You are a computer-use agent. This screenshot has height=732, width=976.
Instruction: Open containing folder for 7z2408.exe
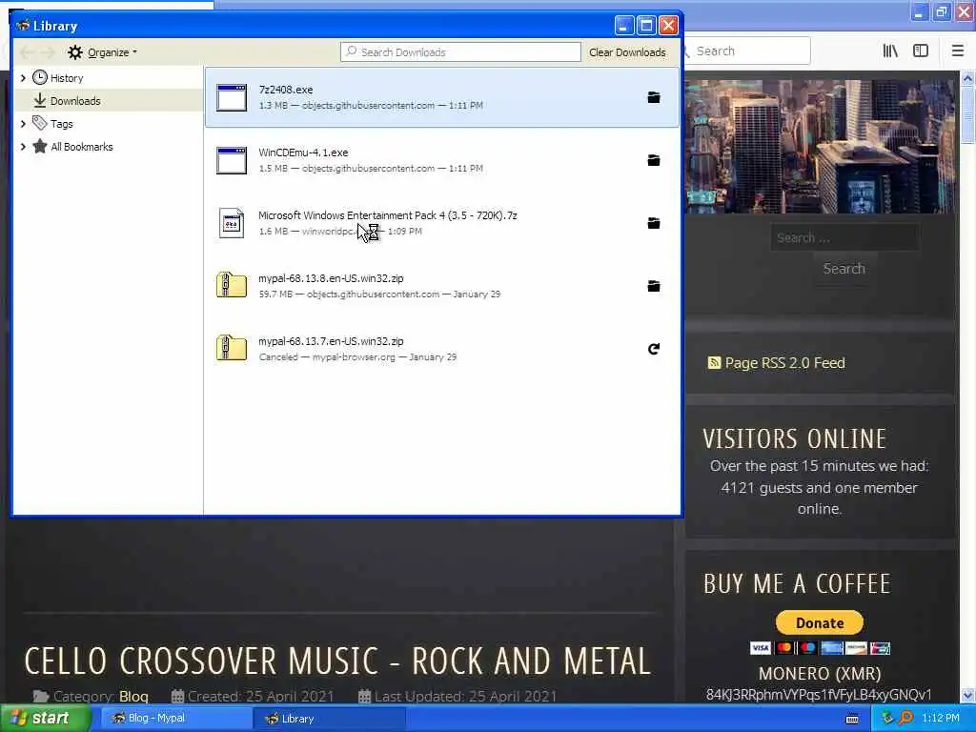pyautogui.click(x=654, y=98)
